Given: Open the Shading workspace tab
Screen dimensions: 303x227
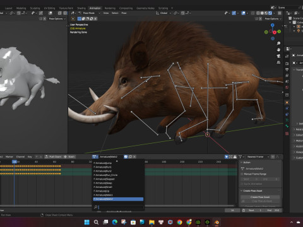Looking at the screenshot, I should coord(81,8).
